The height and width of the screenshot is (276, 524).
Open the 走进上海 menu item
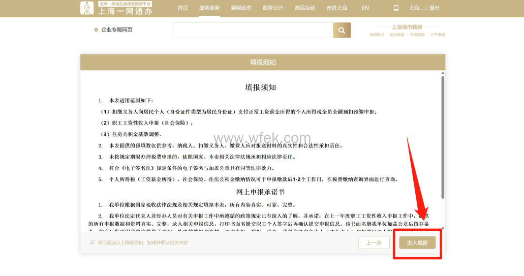pos(336,8)
